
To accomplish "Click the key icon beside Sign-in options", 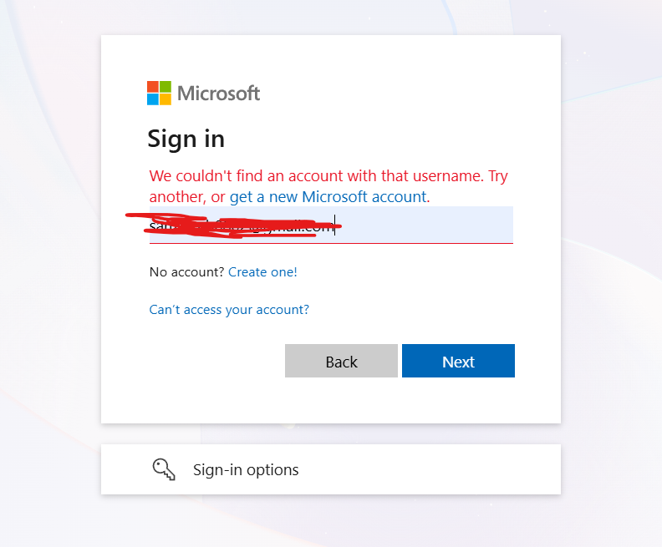I will (164, 469).
